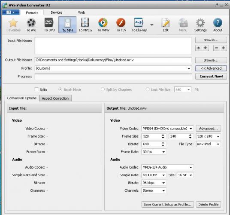Screen dimensions: 230x215
Task: Minimize the AVS Video Converter window
Action: (221, 5)
